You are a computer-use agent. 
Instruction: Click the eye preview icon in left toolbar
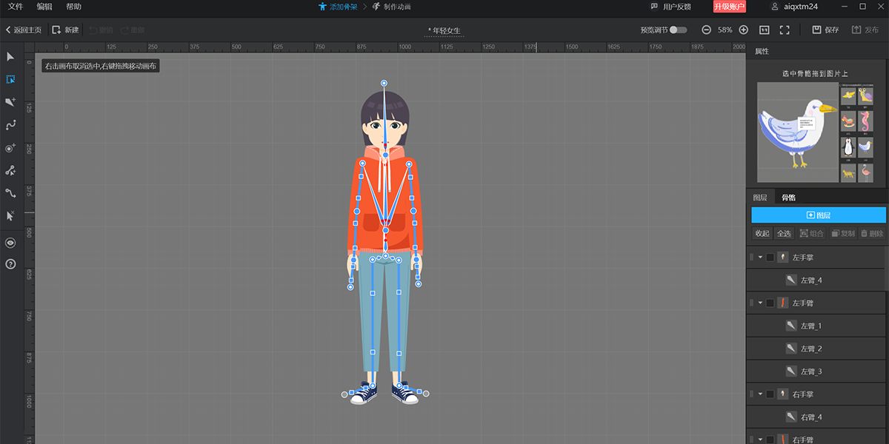click(10, 243)
